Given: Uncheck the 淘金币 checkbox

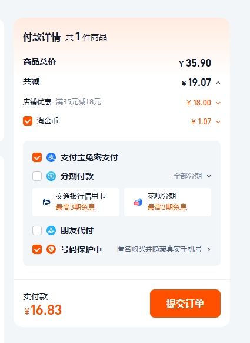Looking at the screenshot, I should click(x=28, y=121).
